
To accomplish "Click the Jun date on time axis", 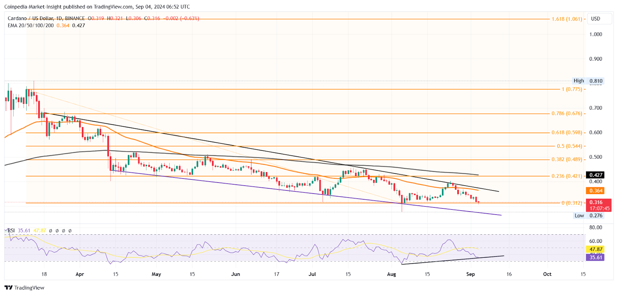I will click(x=236, y=275).
